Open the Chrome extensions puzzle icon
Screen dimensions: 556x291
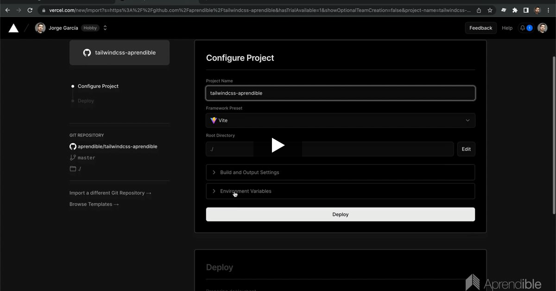[x=515, y=10]
